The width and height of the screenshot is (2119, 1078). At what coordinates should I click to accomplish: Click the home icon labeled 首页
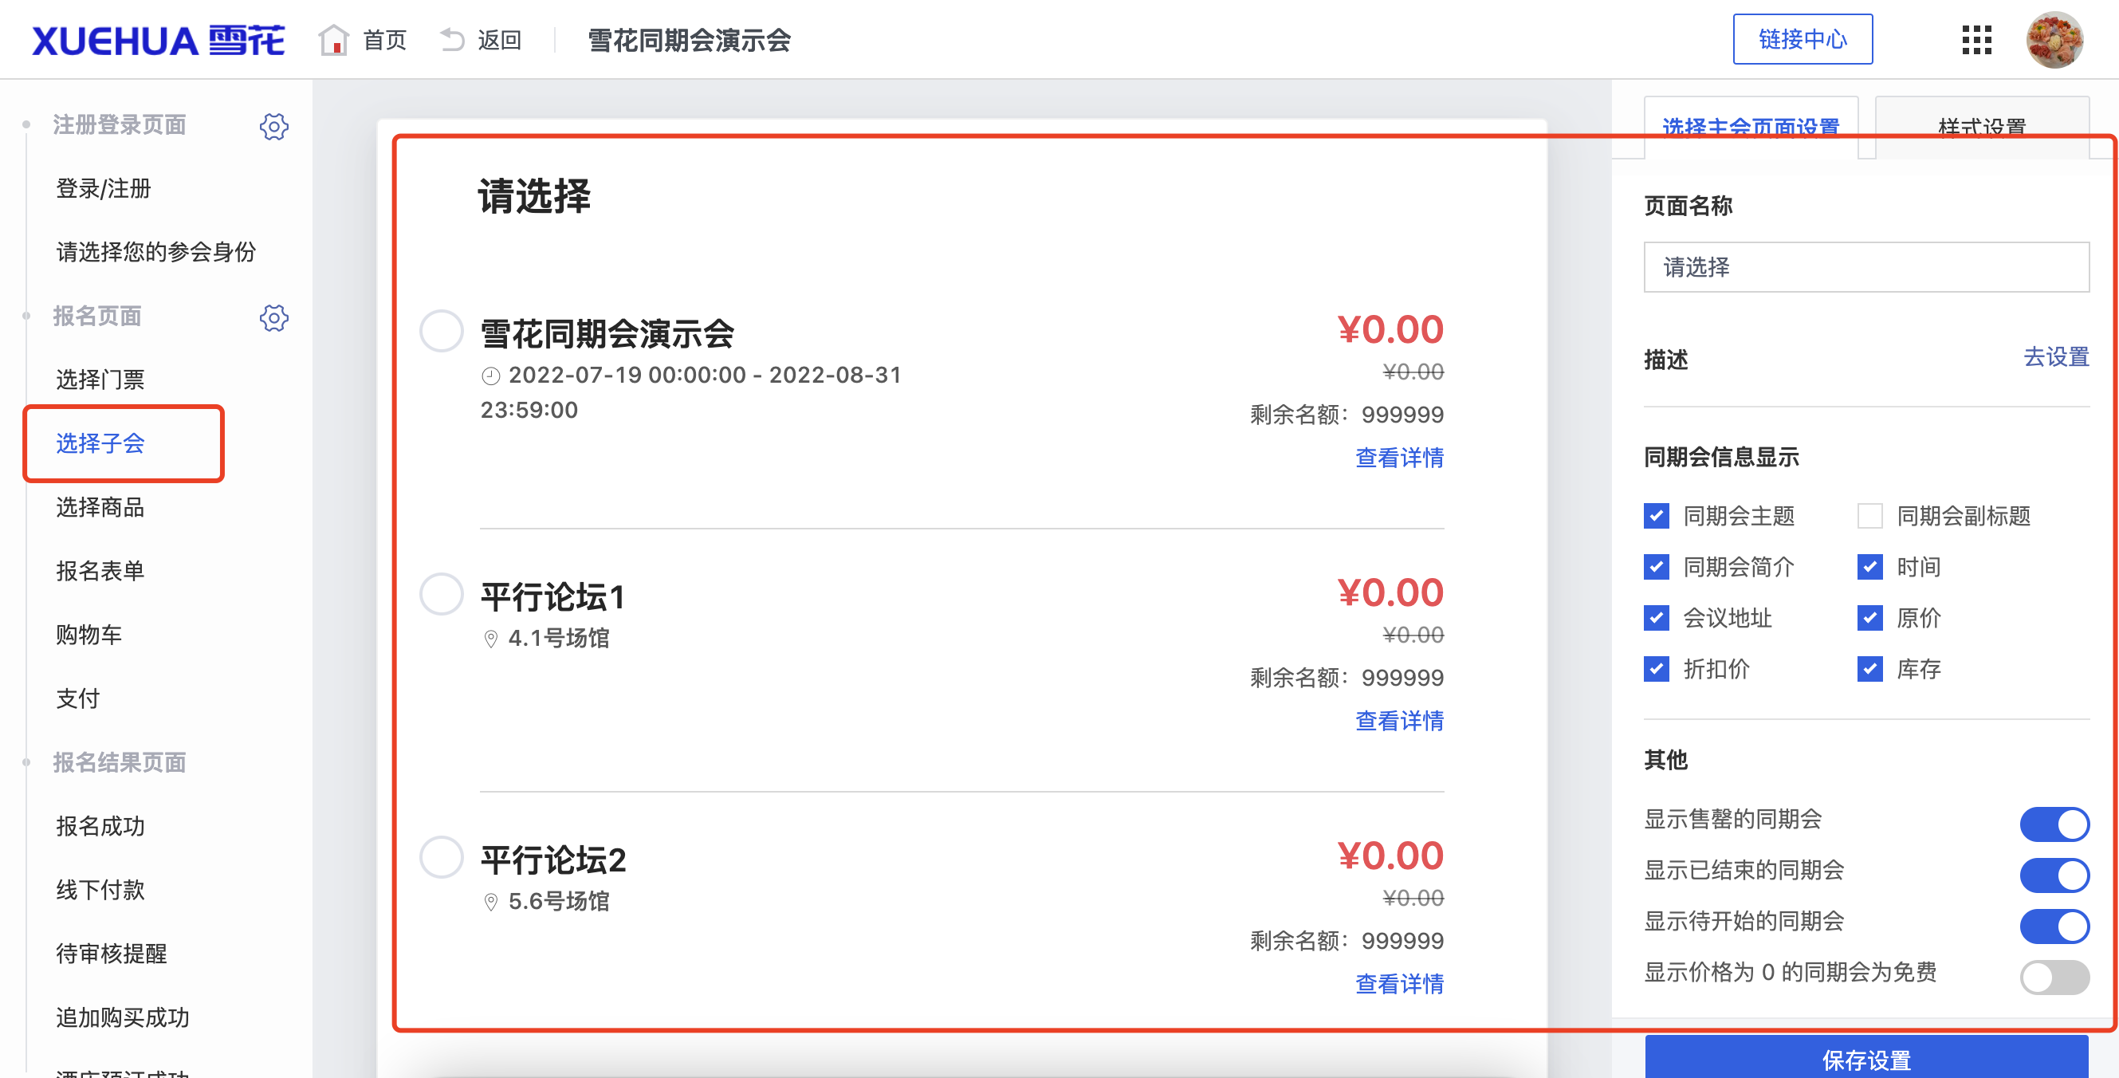(333, 40)
